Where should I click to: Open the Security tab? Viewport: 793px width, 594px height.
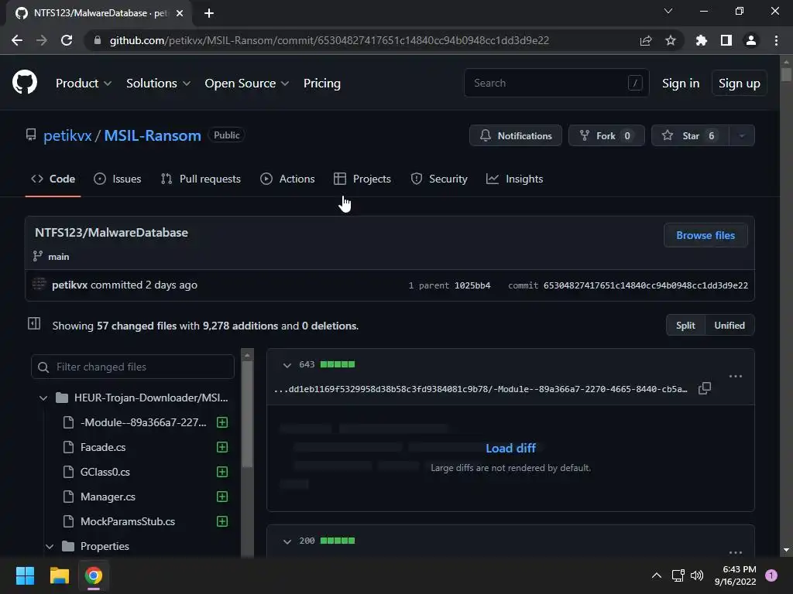coord(439,179)
